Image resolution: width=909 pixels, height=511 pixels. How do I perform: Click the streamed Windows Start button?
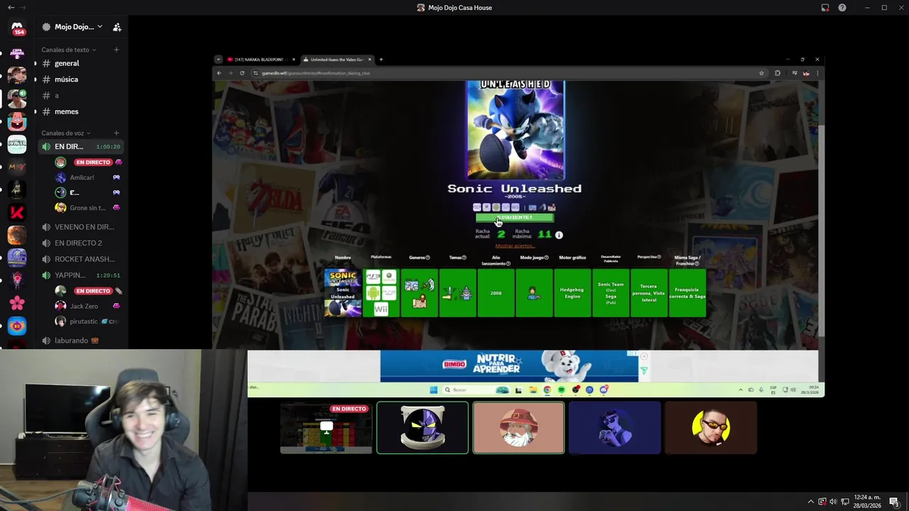click(x=433, y=390)
